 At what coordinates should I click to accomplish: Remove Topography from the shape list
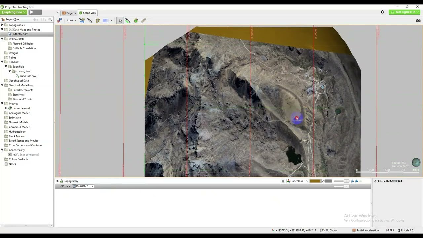click(283, 181)
